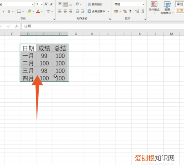Confirm entry with the checkmark icon

tap(8, 26)
